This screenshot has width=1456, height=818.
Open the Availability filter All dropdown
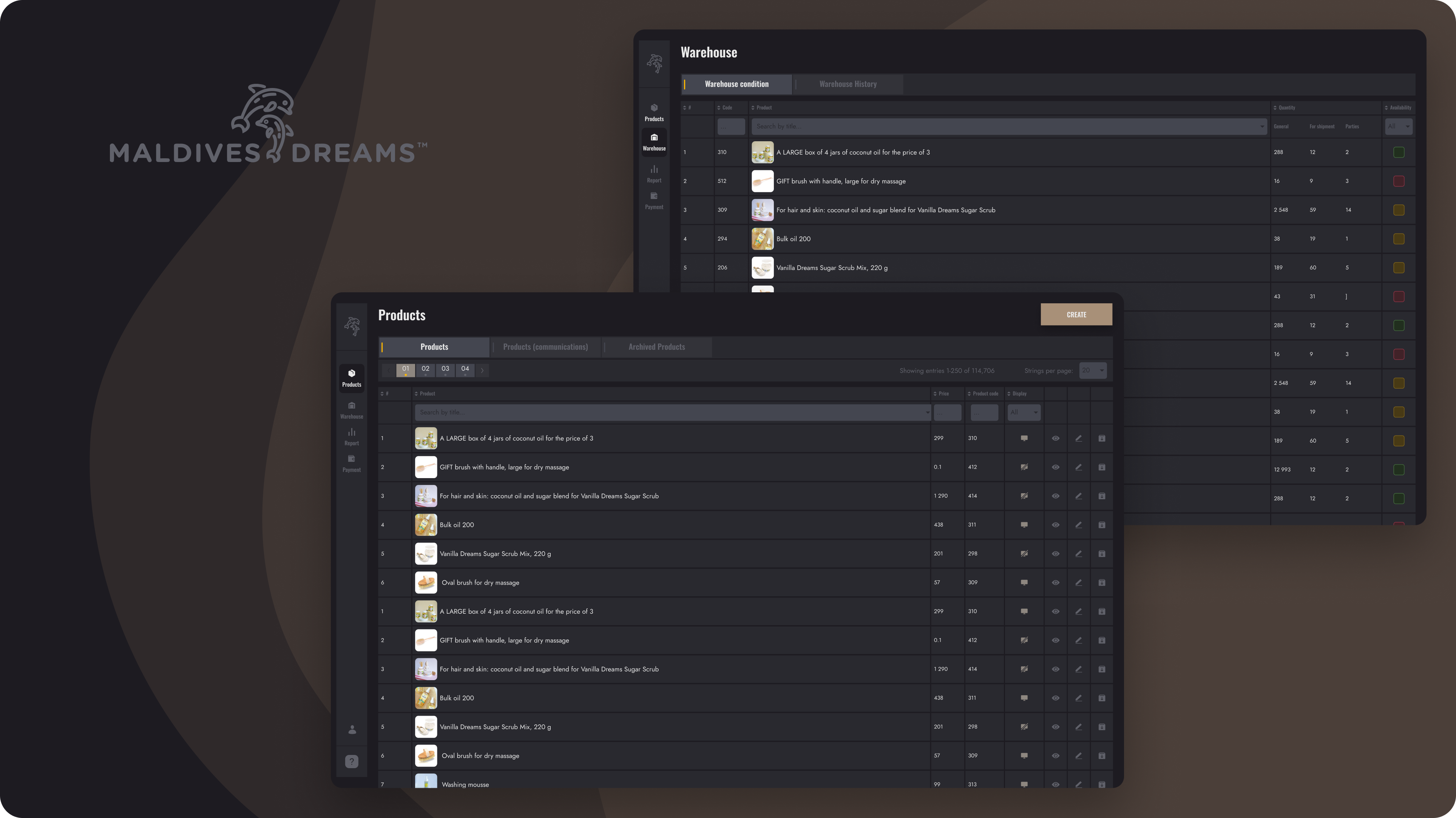pyautogui.click(x=1398, y=127)
